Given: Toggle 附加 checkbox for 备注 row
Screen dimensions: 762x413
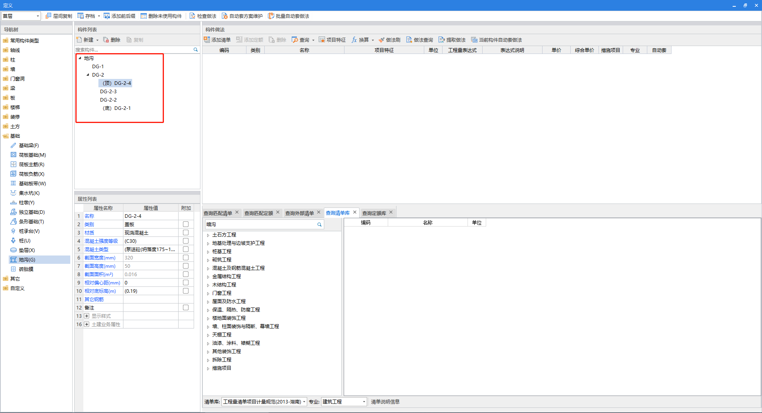Looking at the screenshot, I should [x=186, y=307].
